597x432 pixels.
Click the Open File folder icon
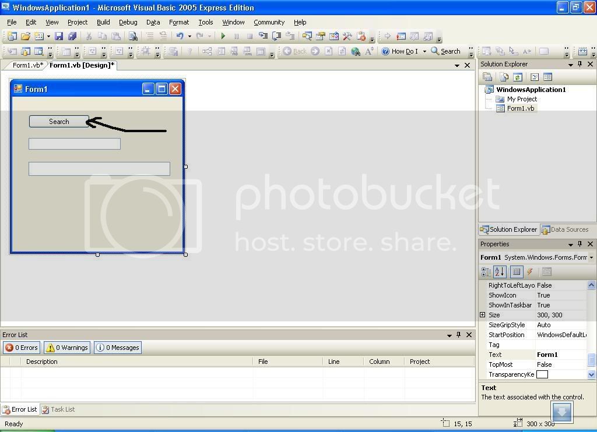25,36
